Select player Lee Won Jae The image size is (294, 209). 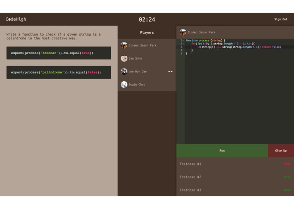[x=147, y=71]
